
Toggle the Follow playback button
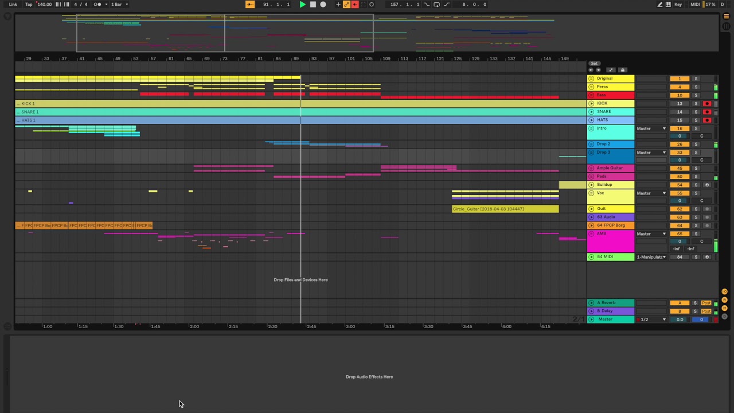pos(250,5)
